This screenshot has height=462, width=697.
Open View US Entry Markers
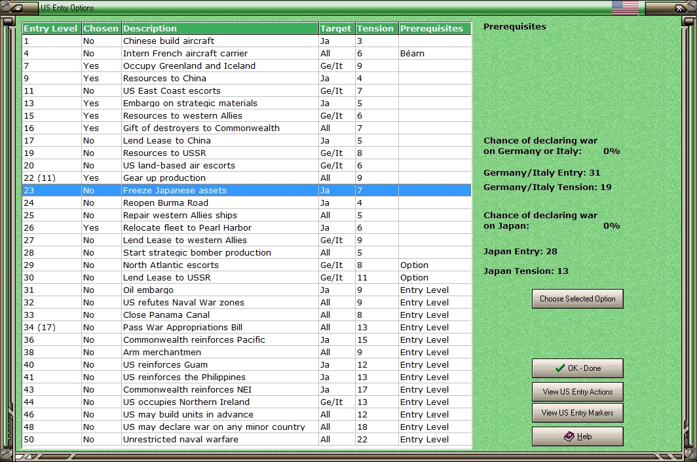577,413
